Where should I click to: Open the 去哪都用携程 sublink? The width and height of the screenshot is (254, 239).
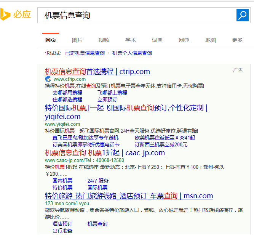pyautogui.click(x=67, y=93)
